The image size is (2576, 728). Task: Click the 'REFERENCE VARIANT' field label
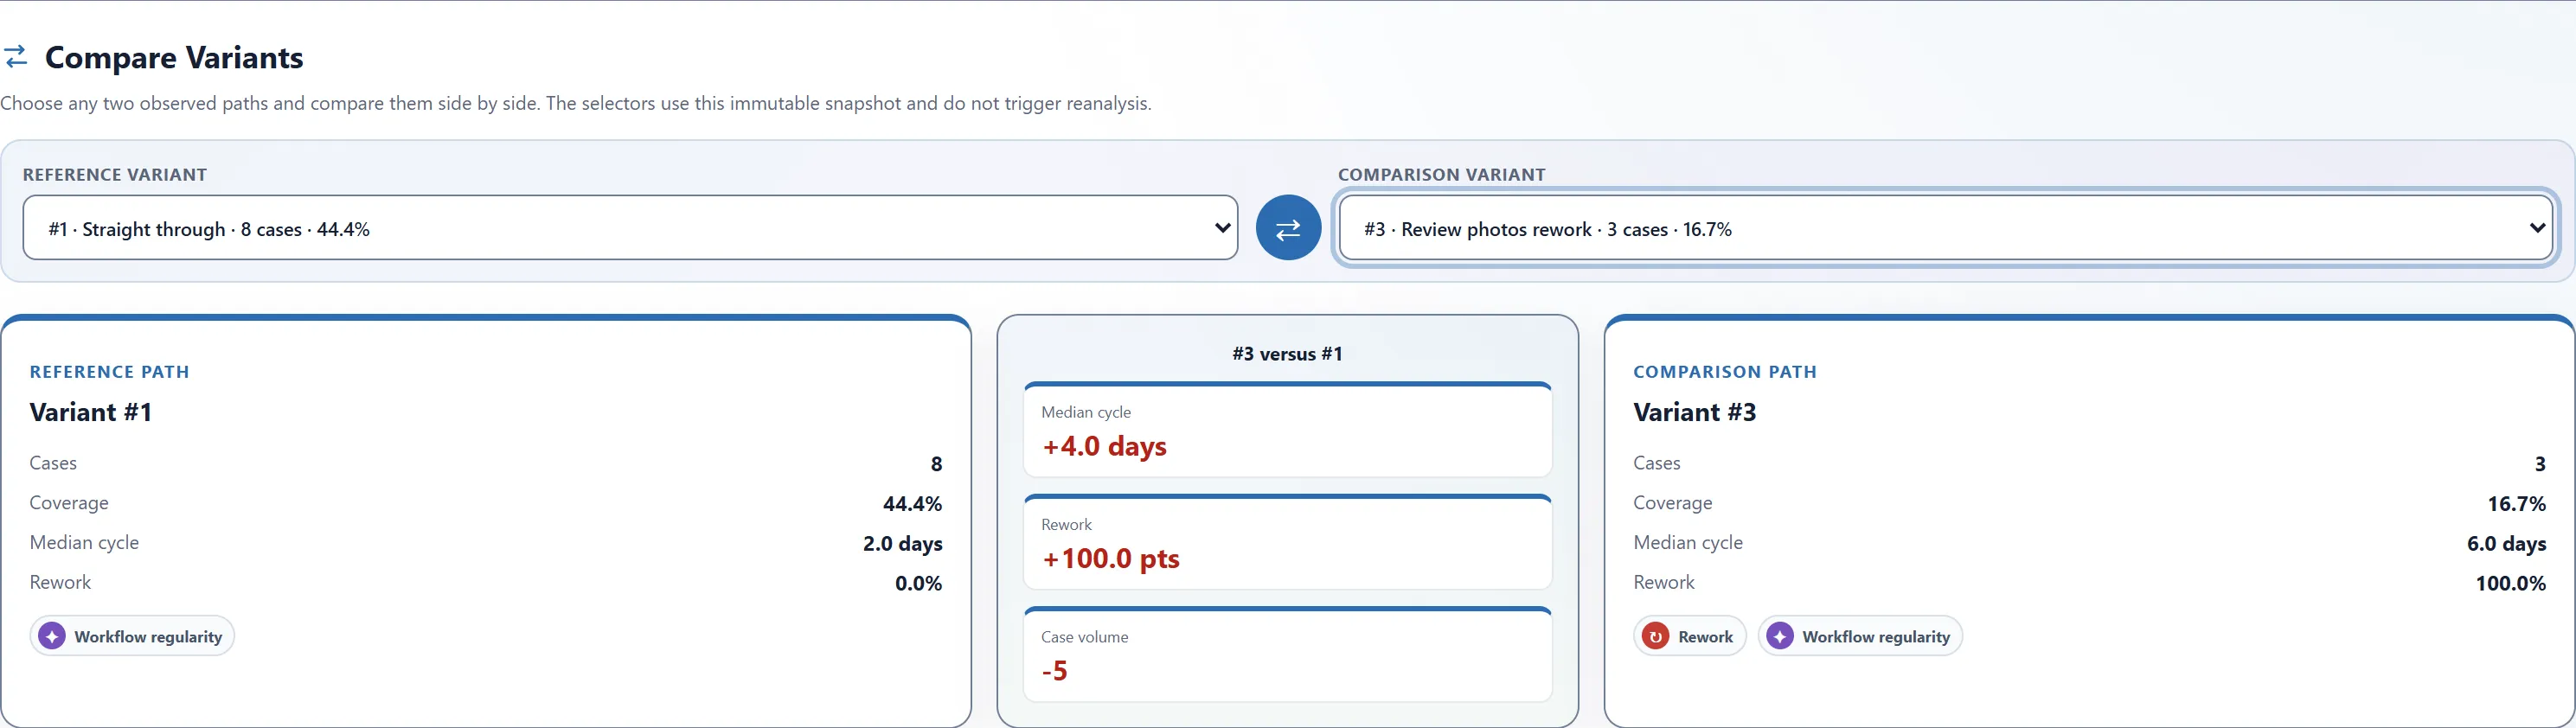click(115, 174)
